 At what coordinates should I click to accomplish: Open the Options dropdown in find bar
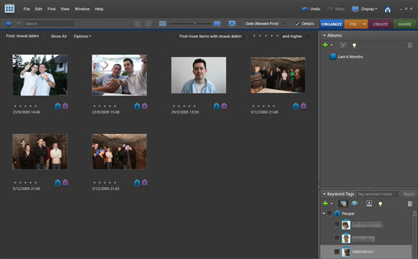click(82, 36)
